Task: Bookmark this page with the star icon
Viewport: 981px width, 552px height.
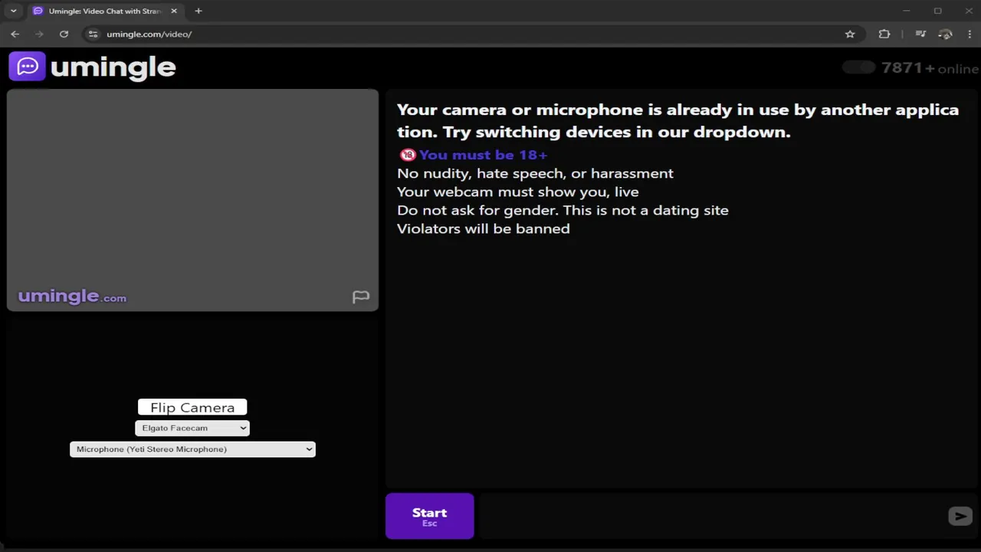Action: pyautogui.click(x=850, y=34)
